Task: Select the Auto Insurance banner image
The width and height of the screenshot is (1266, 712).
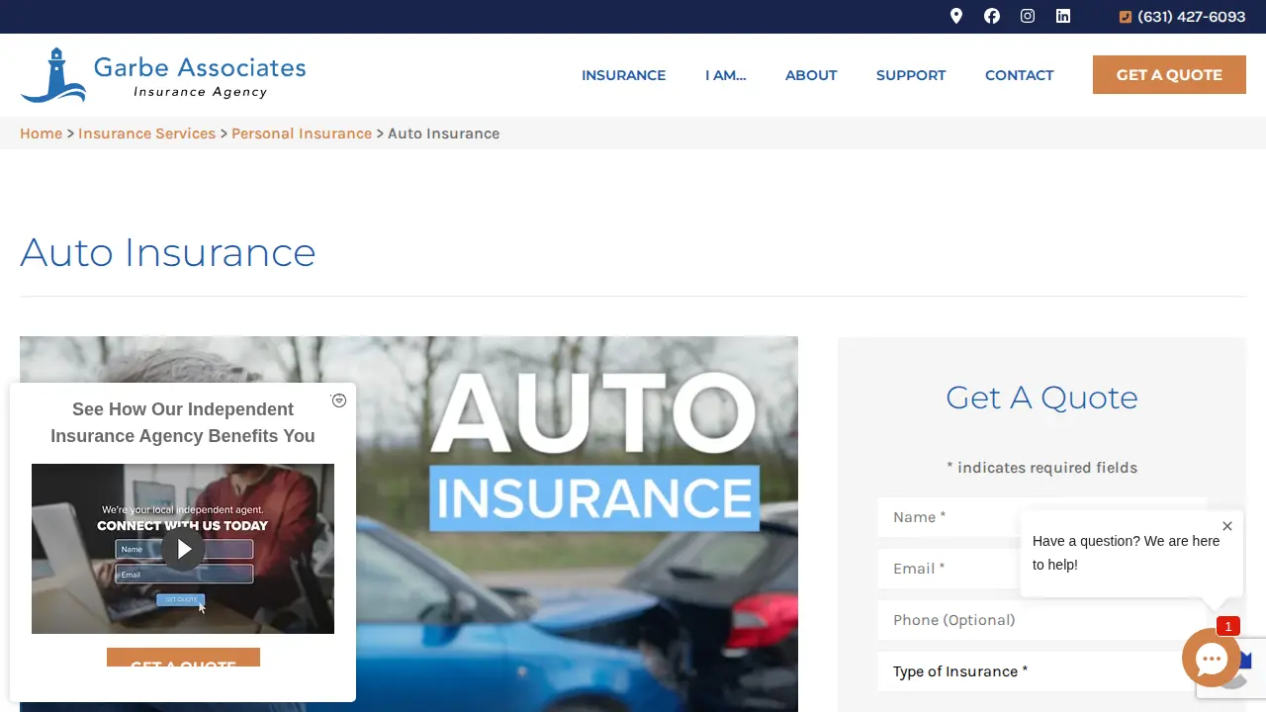Action: [408, 524]
